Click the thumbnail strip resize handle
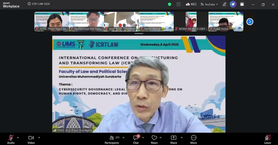Viewport: 278px width, 145px height. (x=139, y=34)
